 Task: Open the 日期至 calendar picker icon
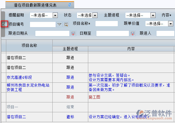[x=133, y=33]
